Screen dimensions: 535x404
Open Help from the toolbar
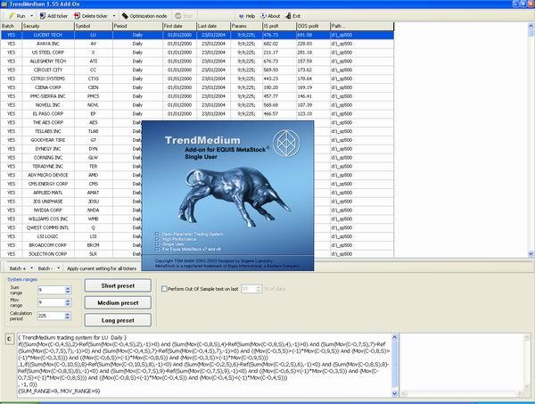(x=247, y=16)
